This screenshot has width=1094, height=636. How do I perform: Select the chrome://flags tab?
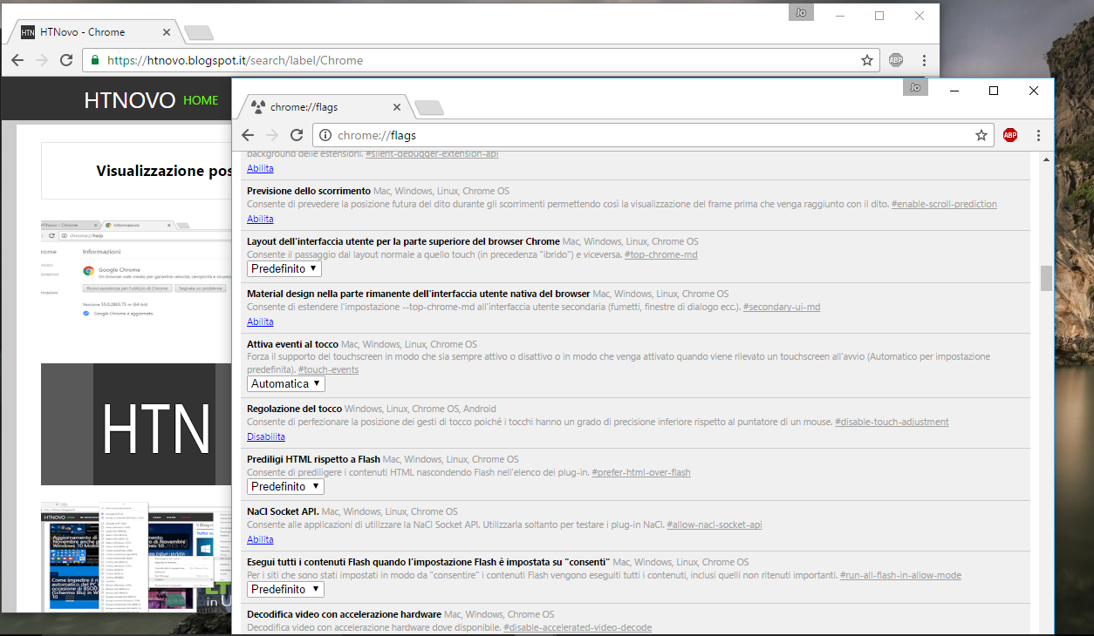(x=321, y=107)
